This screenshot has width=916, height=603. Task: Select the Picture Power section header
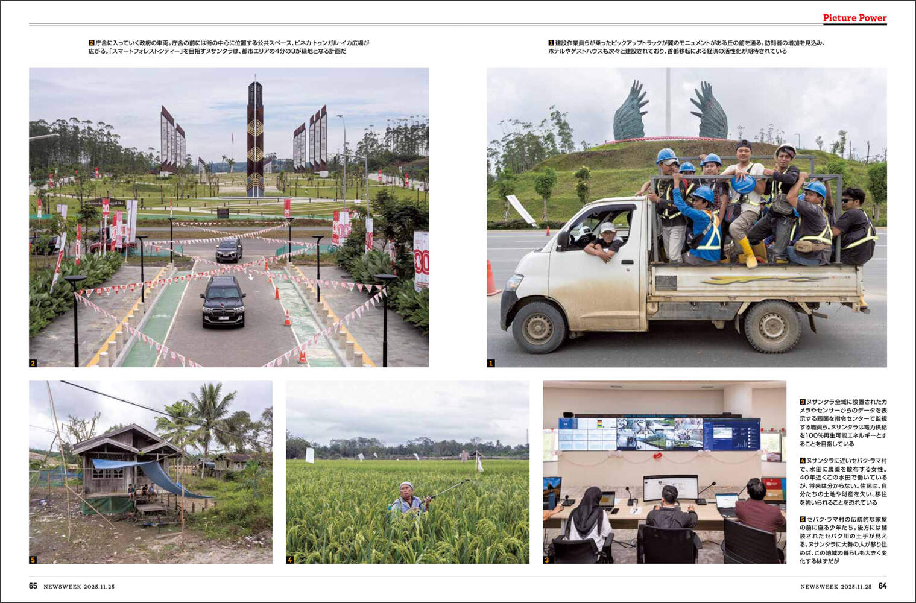click(x=854, y=18)
